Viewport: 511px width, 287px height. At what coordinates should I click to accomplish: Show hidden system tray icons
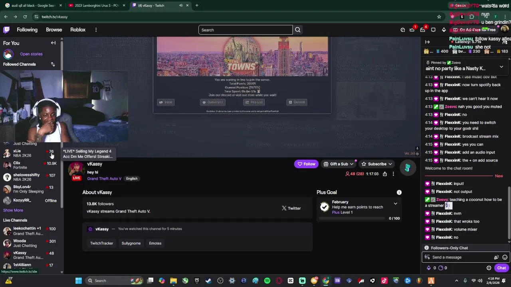click(x=456, y=281)
